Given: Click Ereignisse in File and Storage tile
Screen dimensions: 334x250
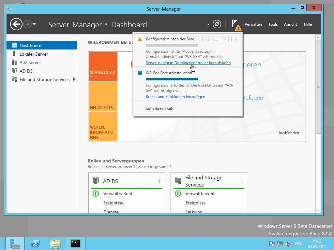Looking at the screenshot, I should click(x=196, y=203).
